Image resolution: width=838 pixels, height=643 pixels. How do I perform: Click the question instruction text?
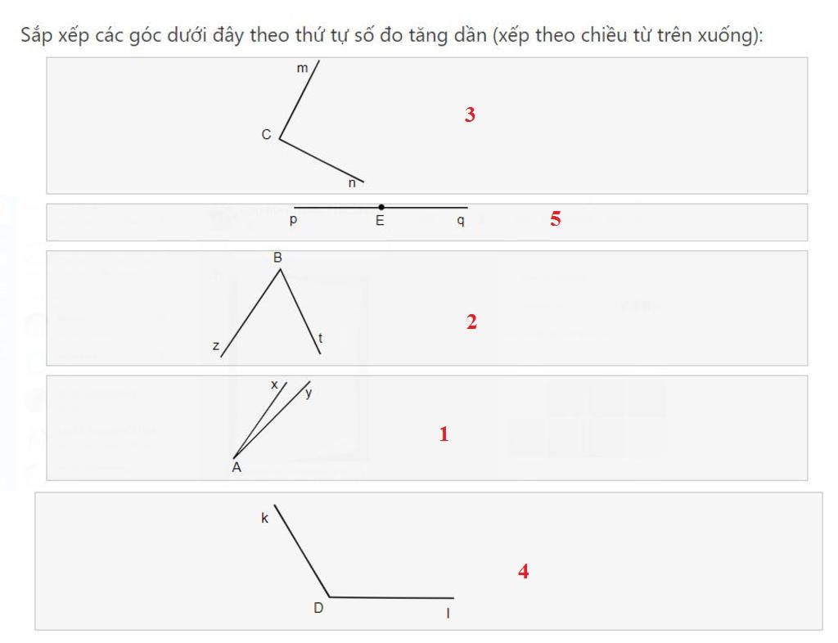[x=391, y=36]
